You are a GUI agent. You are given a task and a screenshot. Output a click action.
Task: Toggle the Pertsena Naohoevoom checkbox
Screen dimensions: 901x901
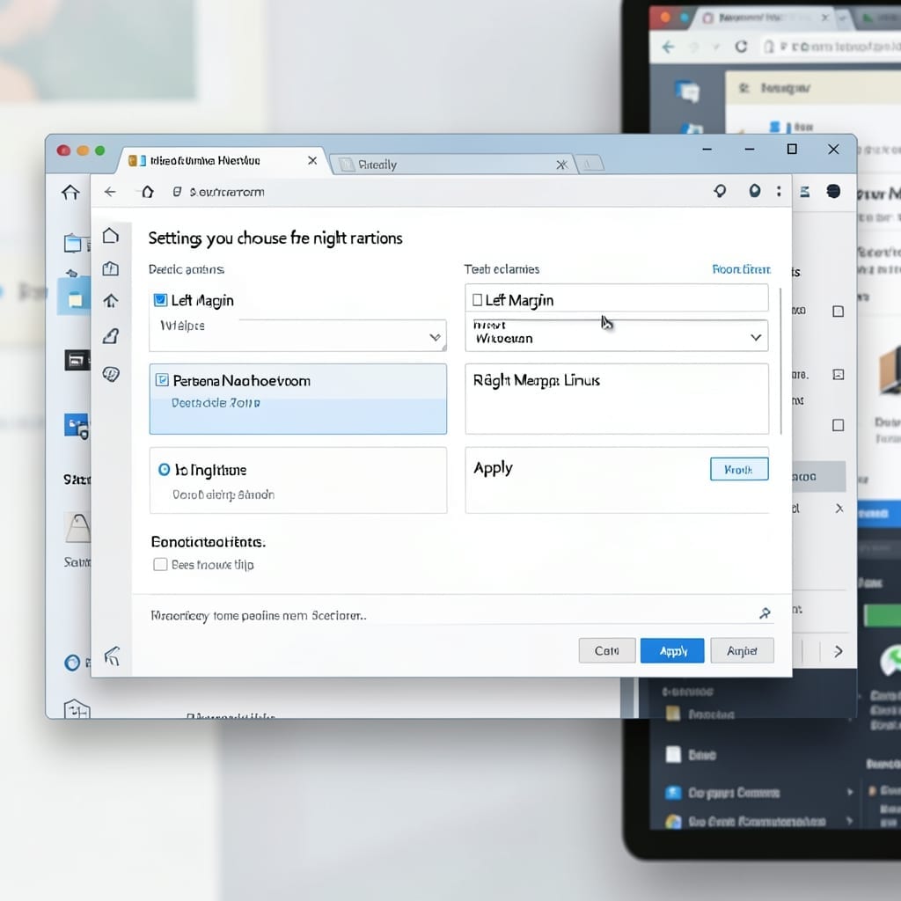(162, 380)
